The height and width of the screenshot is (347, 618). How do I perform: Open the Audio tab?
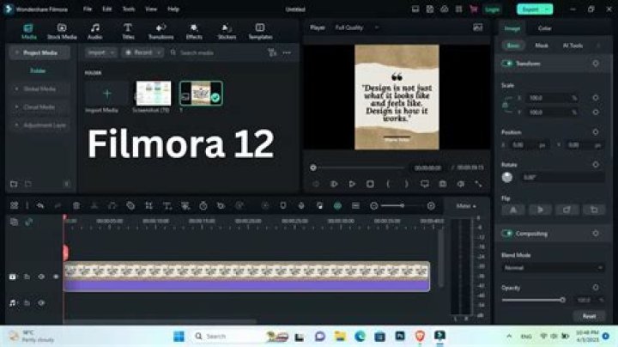pos(95,32)
